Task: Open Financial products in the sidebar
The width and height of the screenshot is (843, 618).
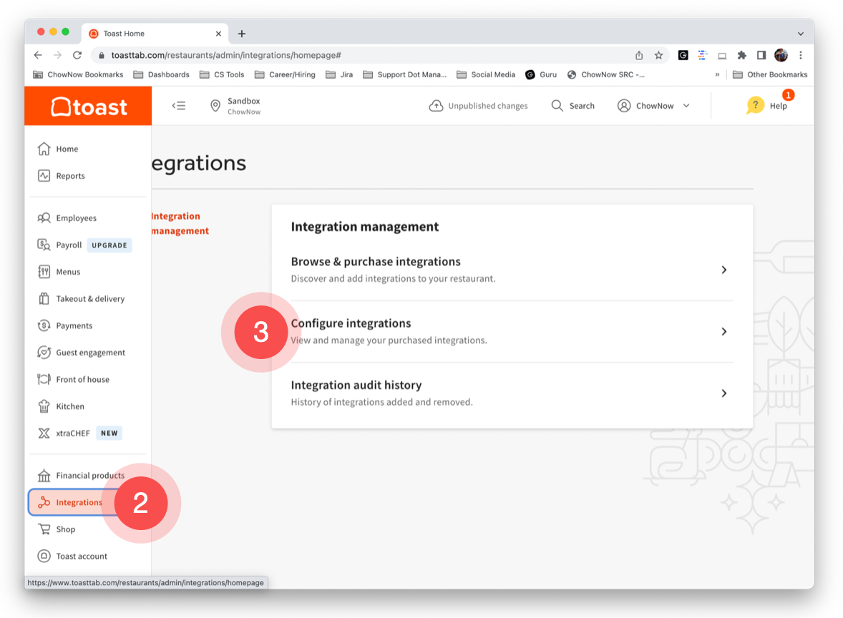Action: pyautogui.click(x=89, y=476)
